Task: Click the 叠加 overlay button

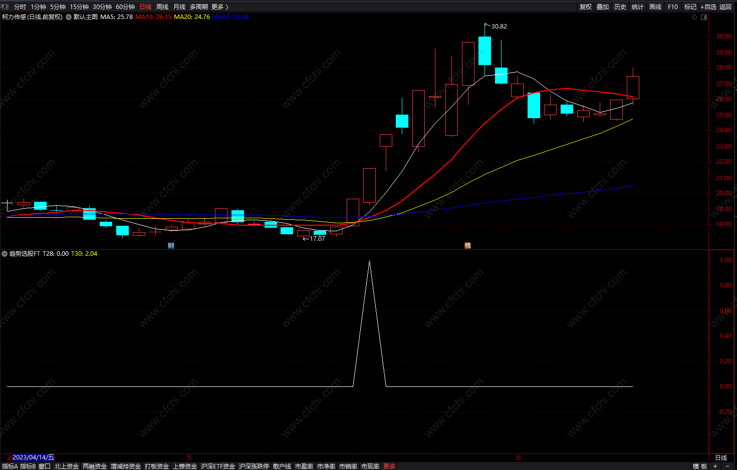Action: pyautogui.click(x=603, y=7)
